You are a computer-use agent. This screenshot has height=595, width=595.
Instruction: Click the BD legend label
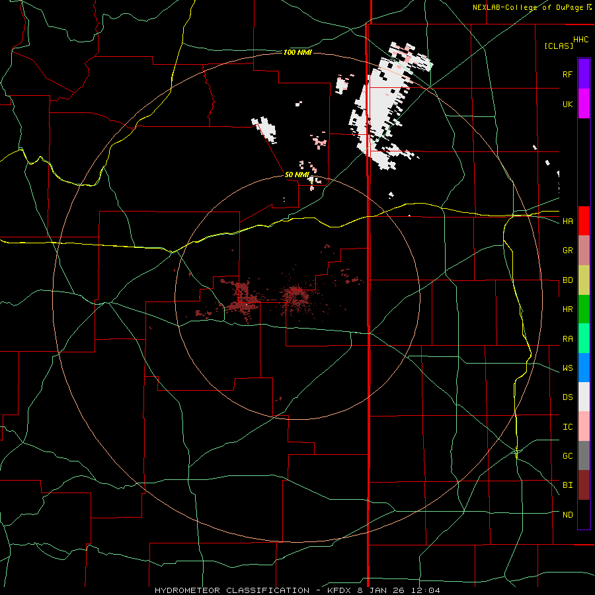pyautogui.click(x=567, y=280)
